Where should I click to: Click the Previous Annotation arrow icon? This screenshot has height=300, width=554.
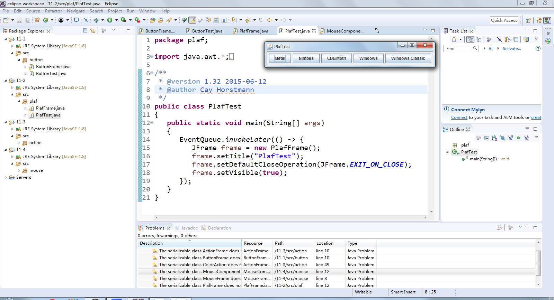(x=248, y=20)
